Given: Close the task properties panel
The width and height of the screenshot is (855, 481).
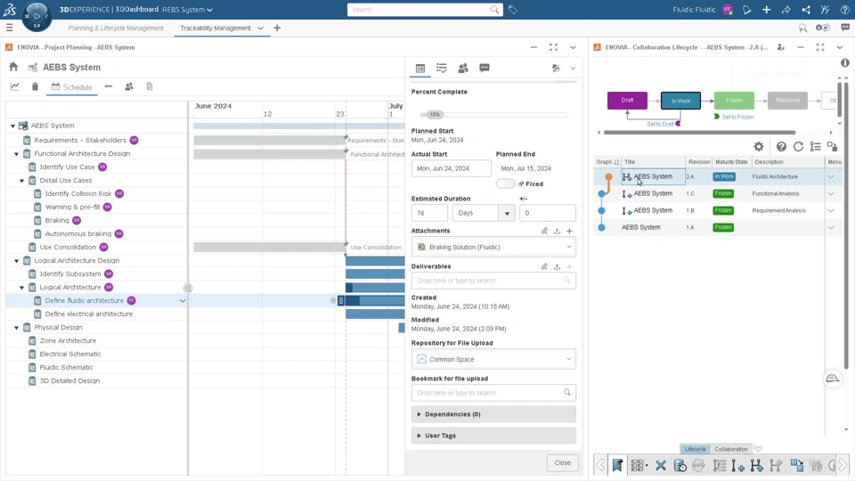Looking at the screenshot, I should [x=562, y=462].
